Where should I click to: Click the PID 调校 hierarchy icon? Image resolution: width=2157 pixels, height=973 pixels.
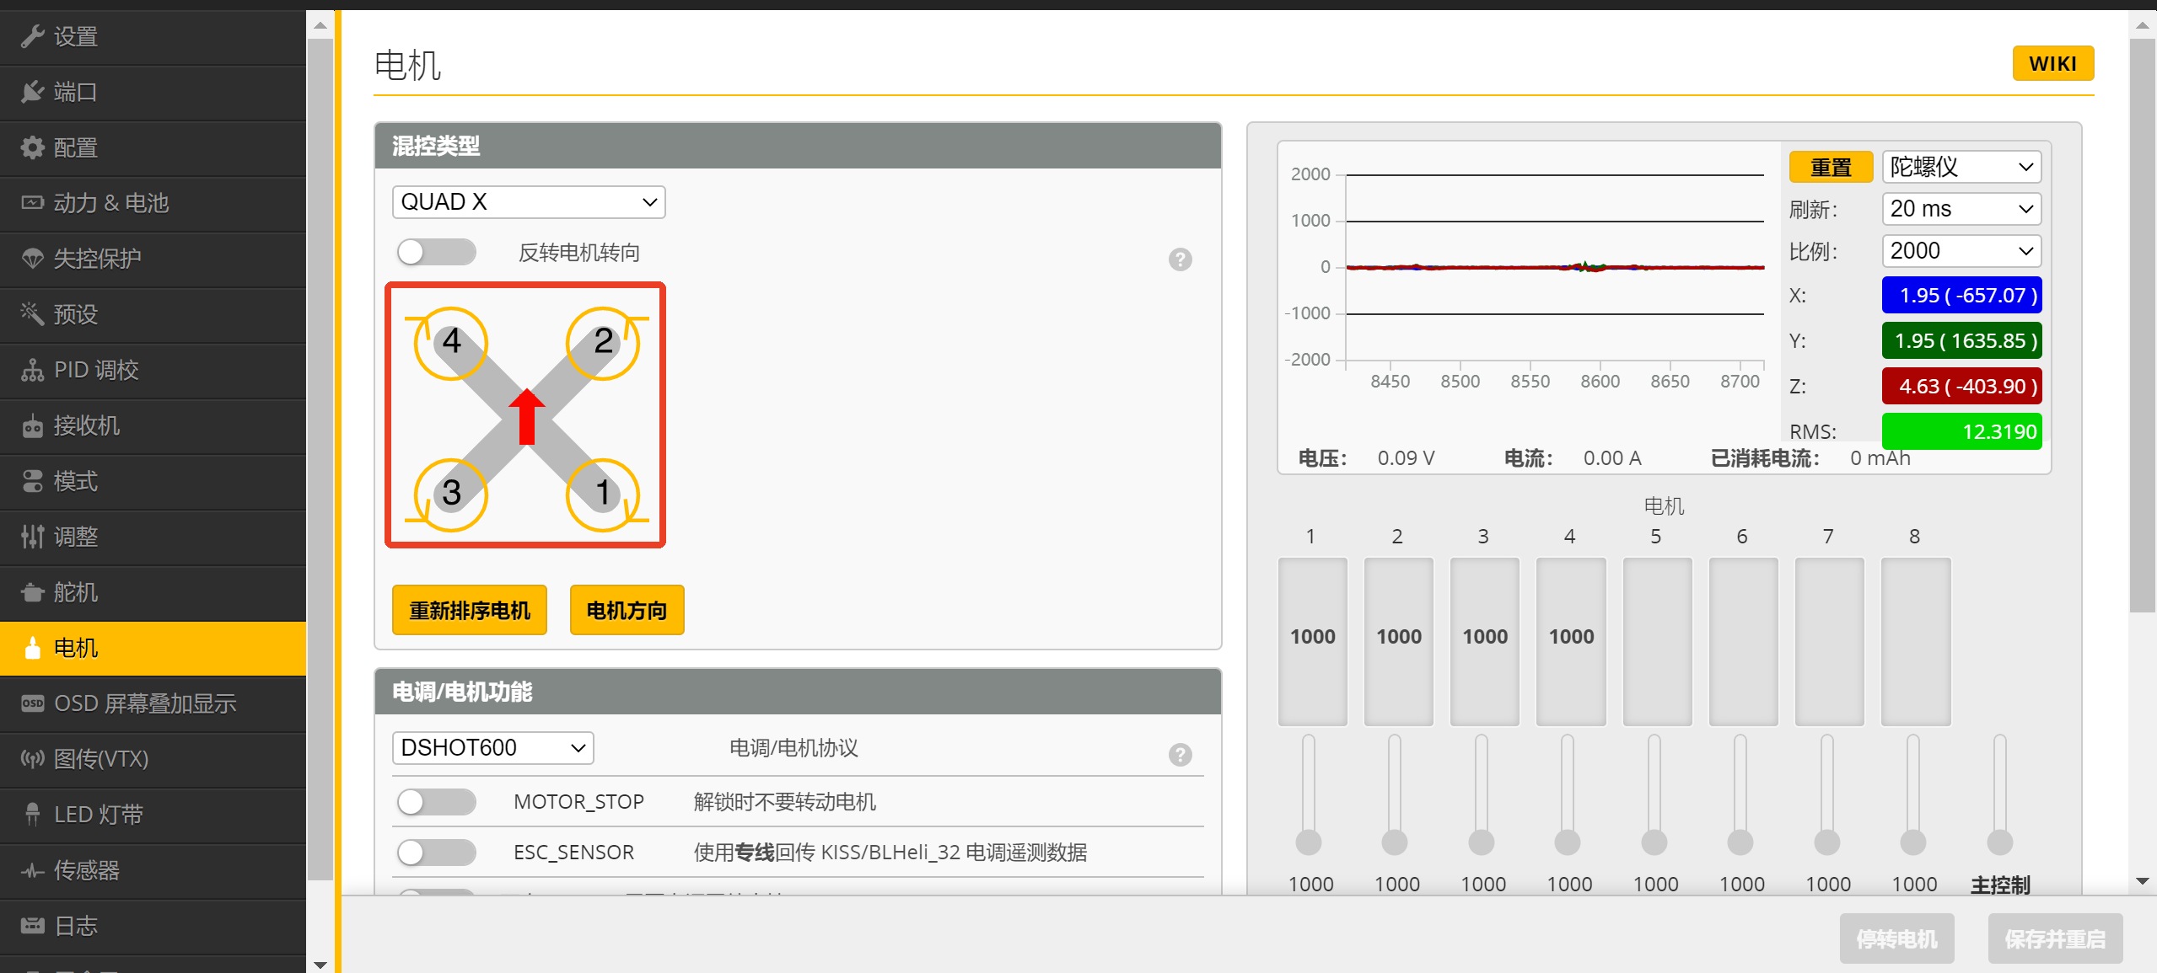pos(32,370)
